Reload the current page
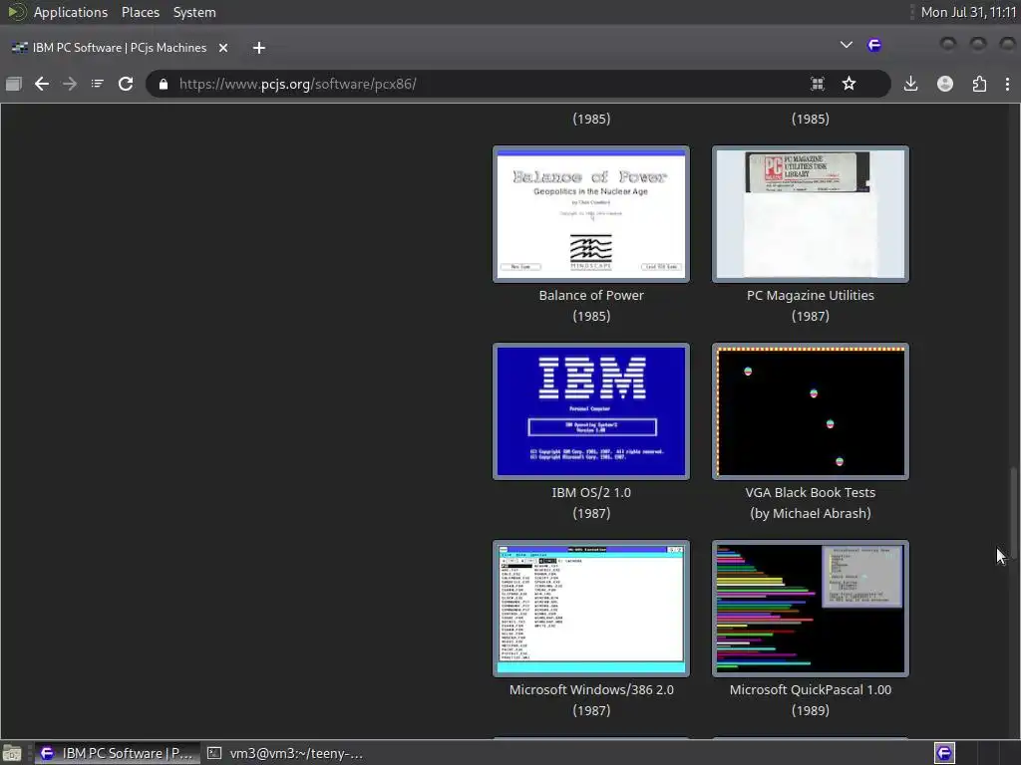1021x765 pixels. coord(126,84)
